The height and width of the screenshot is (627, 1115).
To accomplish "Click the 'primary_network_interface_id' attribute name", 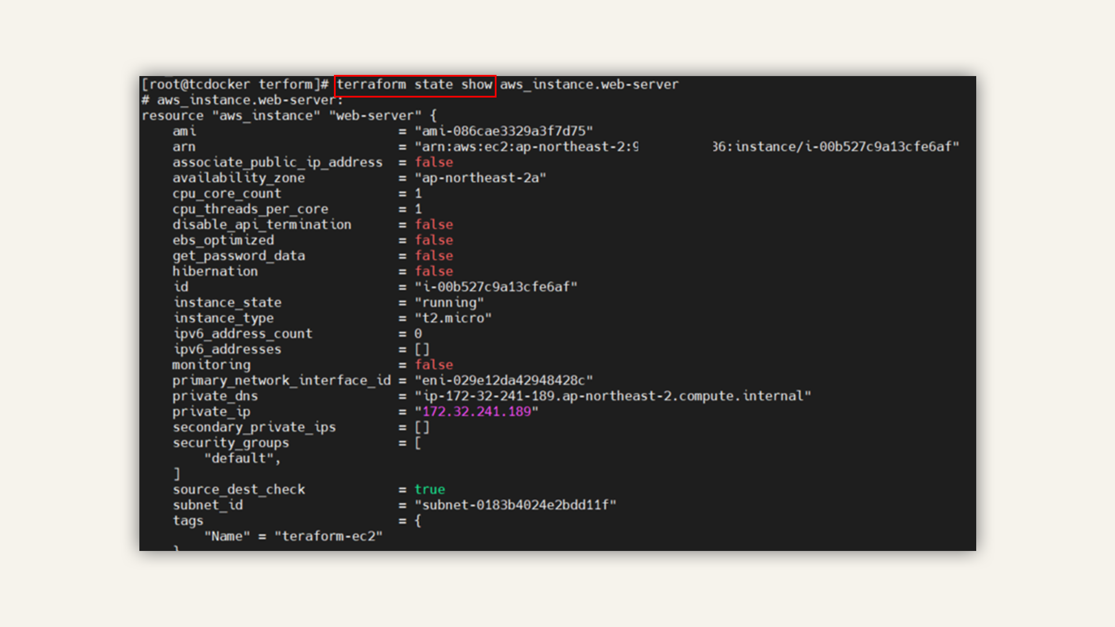I will coord(281,380).
